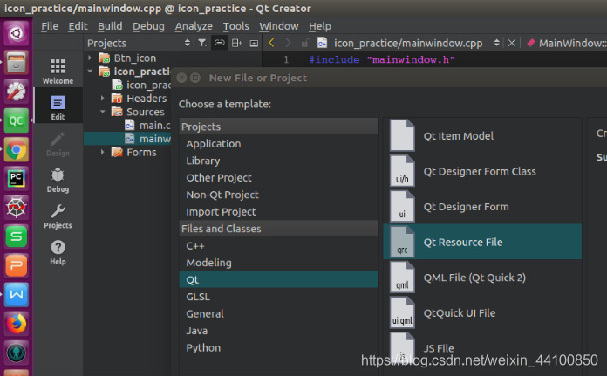Choose Application project category
This screenshot has width=607, height=377.
[278, 144]
